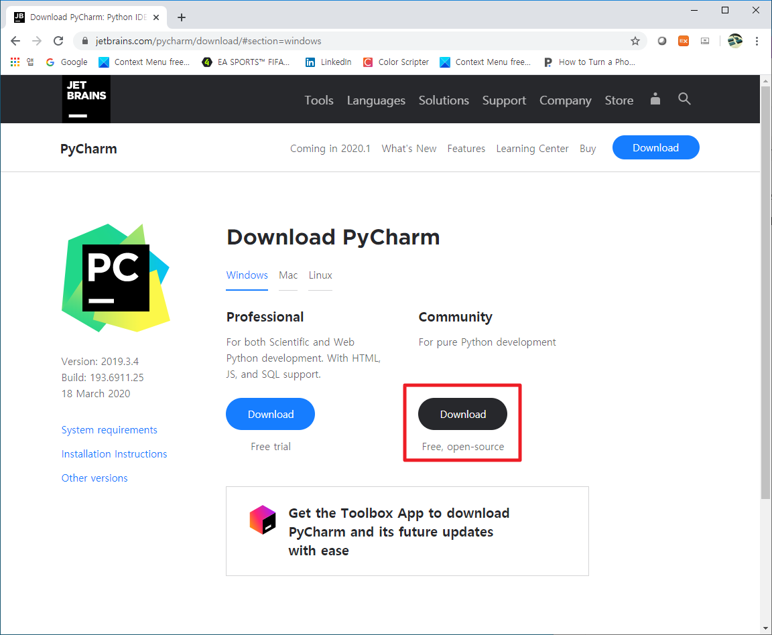The image size is (772, 635).
Task: Select the Windows tab
Action: pos(247,275)
